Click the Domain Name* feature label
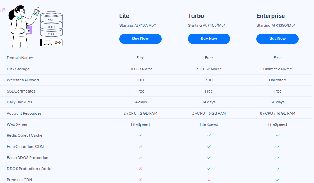This screenshot has width=314, height=183. 20,58
